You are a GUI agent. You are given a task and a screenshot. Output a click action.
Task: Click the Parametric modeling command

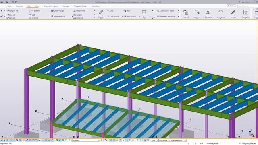pyautogui.click(x=166, y=17)
